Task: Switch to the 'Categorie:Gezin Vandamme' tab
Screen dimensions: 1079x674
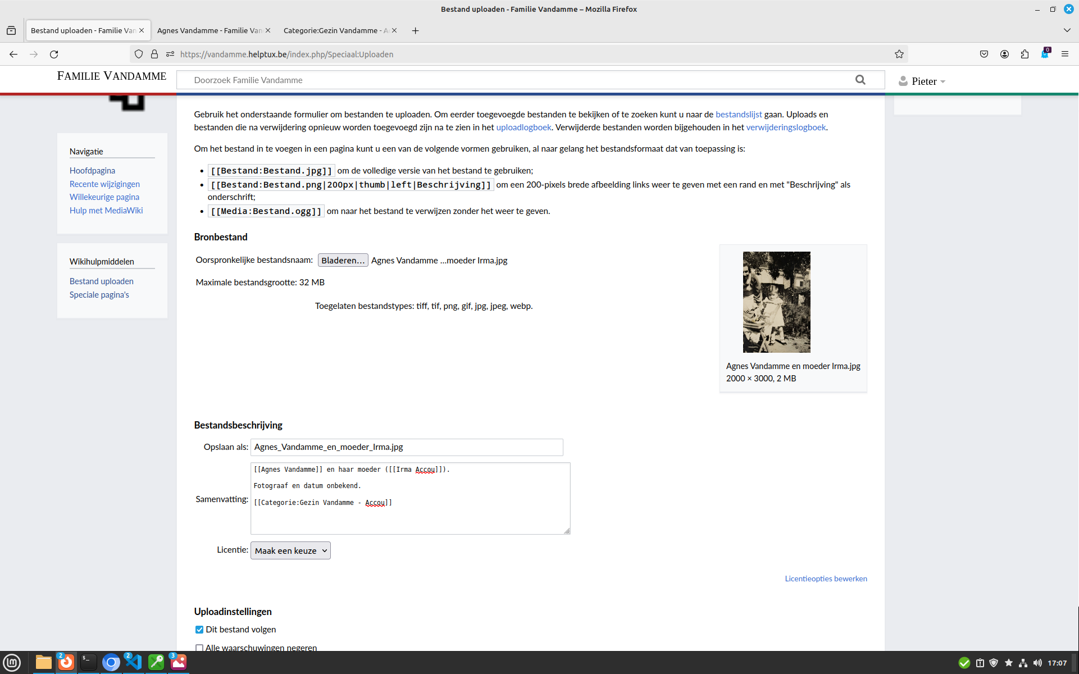Action: tap(335, 30)
